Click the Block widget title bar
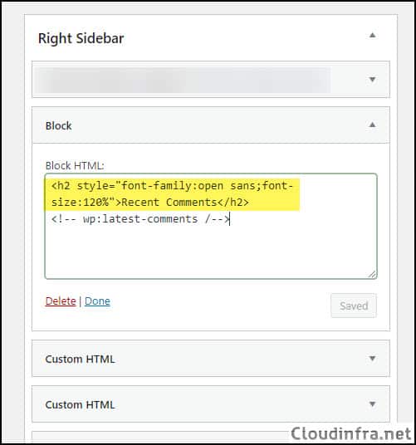 tap(211, 125)
